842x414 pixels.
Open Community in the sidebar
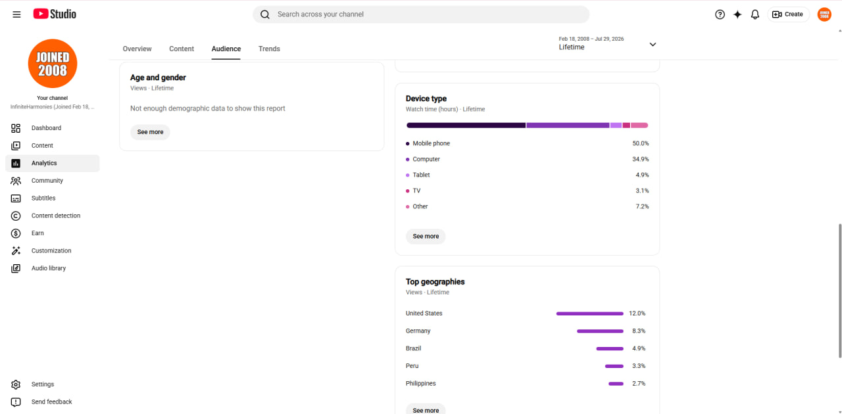pyautogui.click(x=53, y=181)
